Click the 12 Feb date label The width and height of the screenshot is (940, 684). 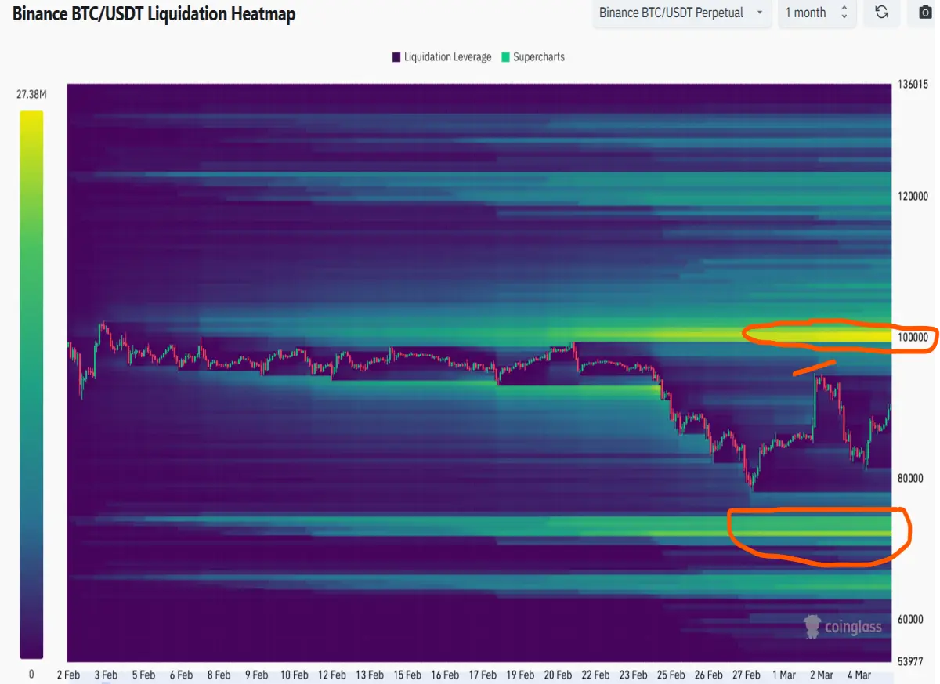[x=332, y=675]
